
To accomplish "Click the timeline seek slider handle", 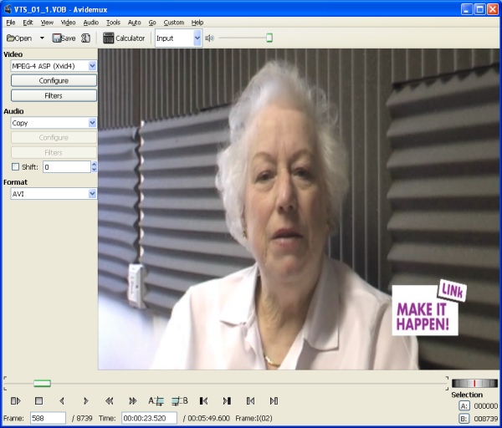I will click(x=43, y=383).
